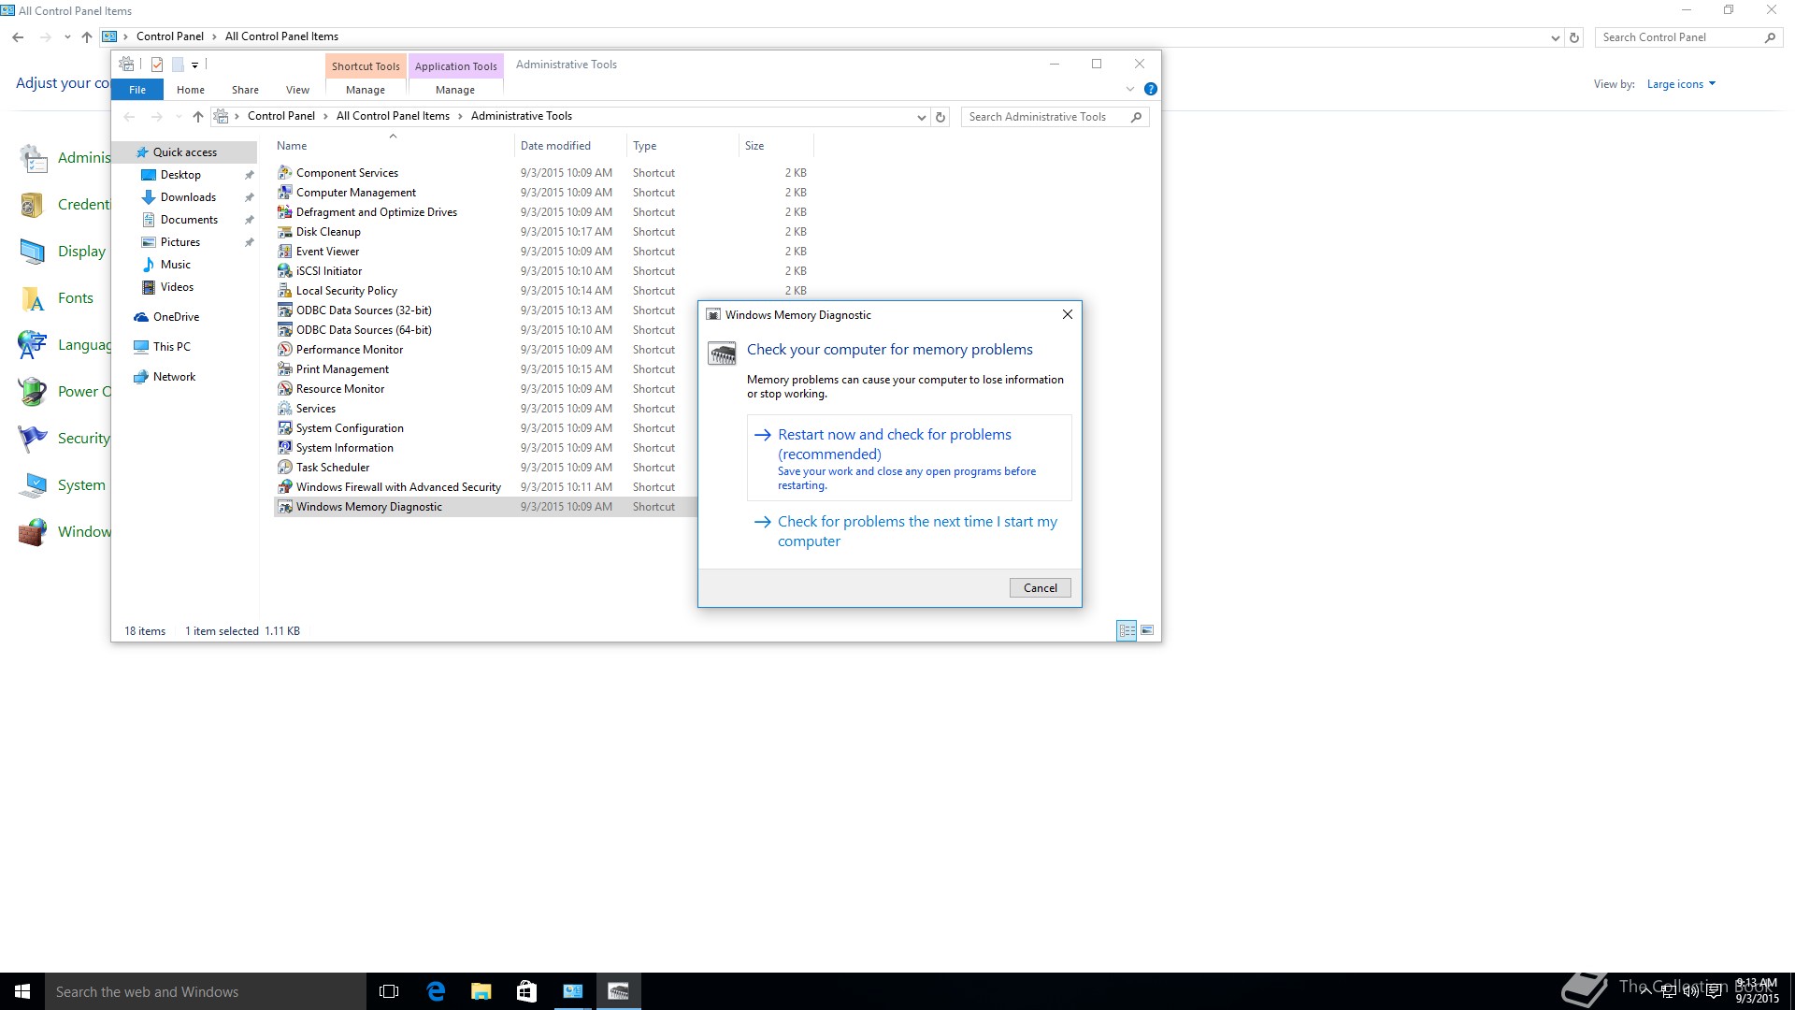Open Action Center notifications in tray
1795x1010 pixels.
tap(1714, 991)
